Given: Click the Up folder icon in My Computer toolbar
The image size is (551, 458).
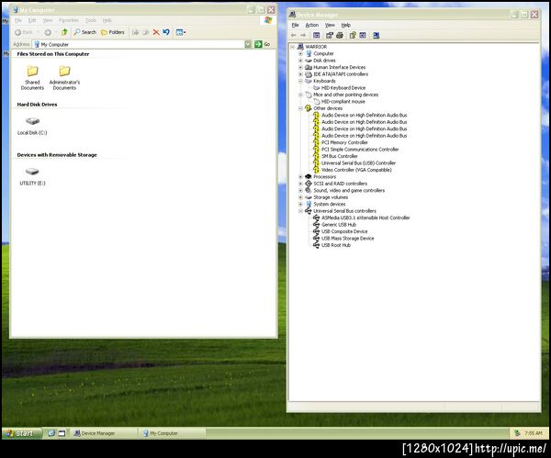Looking at the screenshot, I should 64,32.
